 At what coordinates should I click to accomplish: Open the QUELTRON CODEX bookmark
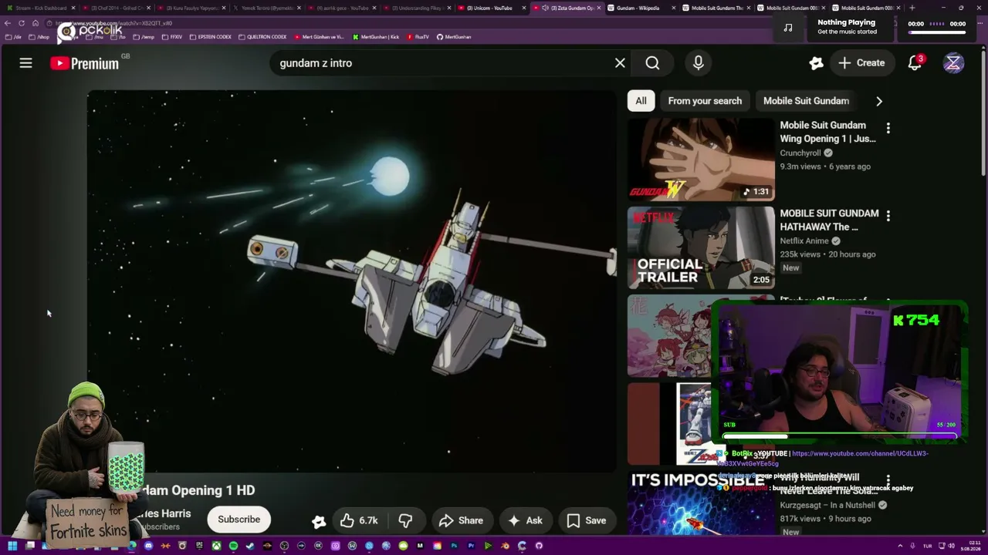click(262, 37)
